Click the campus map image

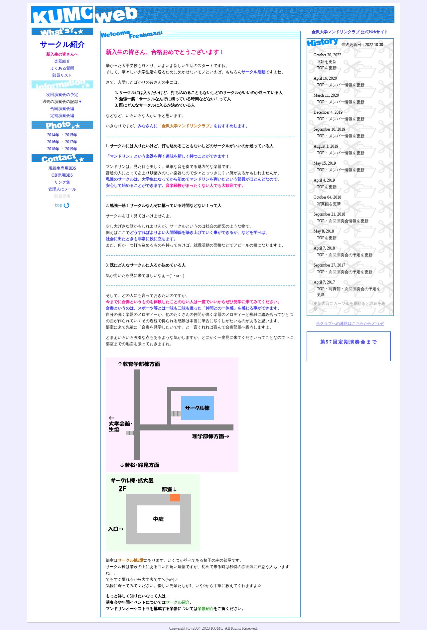click(172, 415)
